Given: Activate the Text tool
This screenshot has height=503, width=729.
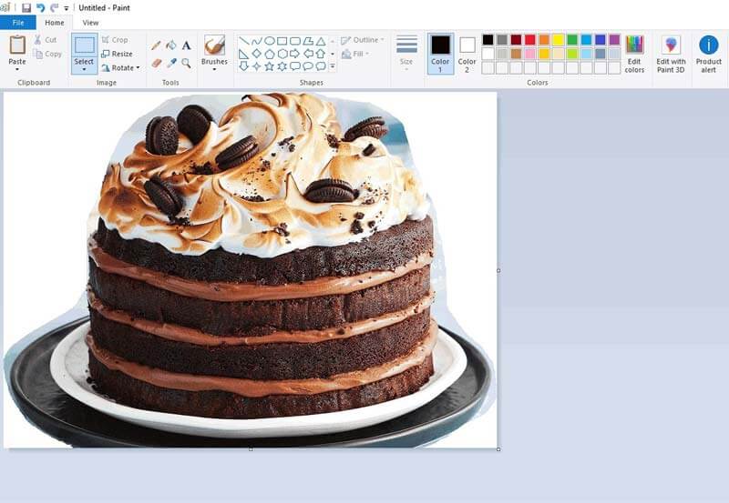Looking at the screenshot, I should tap(186, 45).
